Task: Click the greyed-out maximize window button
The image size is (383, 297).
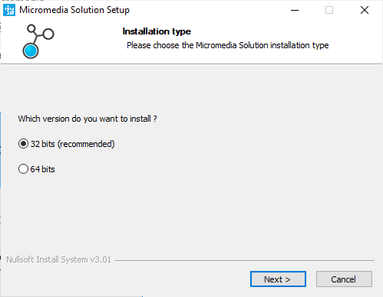Action: (x=329, y=10)
